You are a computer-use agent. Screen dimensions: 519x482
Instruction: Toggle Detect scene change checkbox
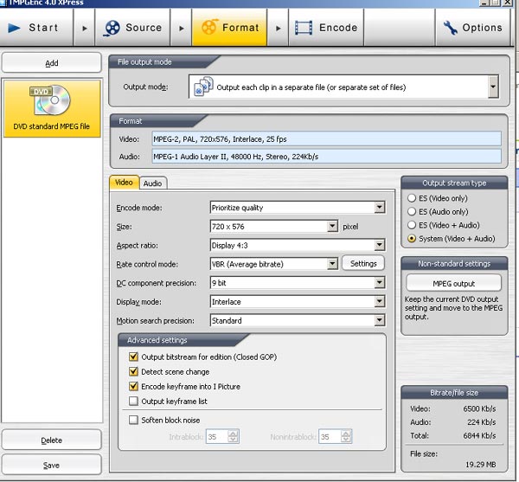(133, 371)
